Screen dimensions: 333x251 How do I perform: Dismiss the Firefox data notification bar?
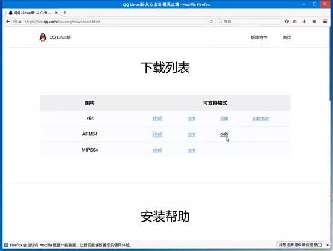[328, 245]
